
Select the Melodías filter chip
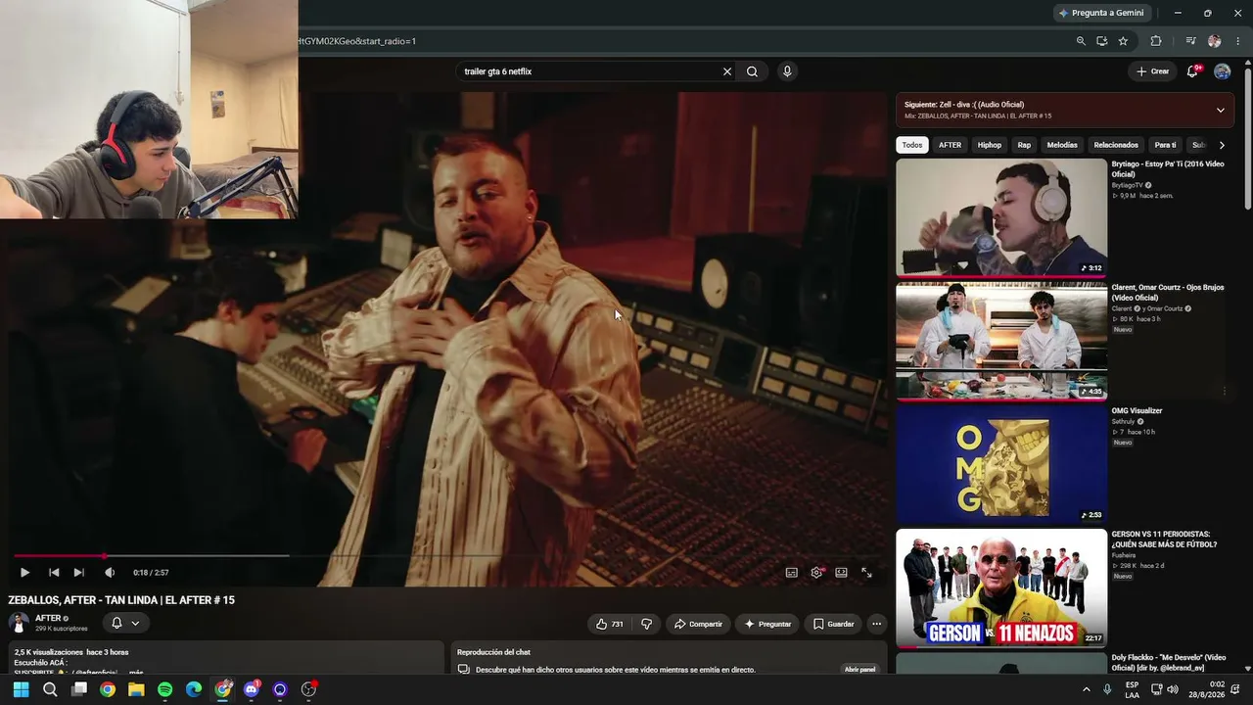[1062, 145]
